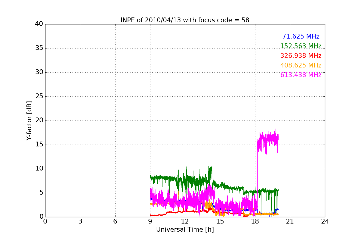Select the 408.625 MHz legend label
This screenshot has width=361, height=241.
[x=301, y=65]
